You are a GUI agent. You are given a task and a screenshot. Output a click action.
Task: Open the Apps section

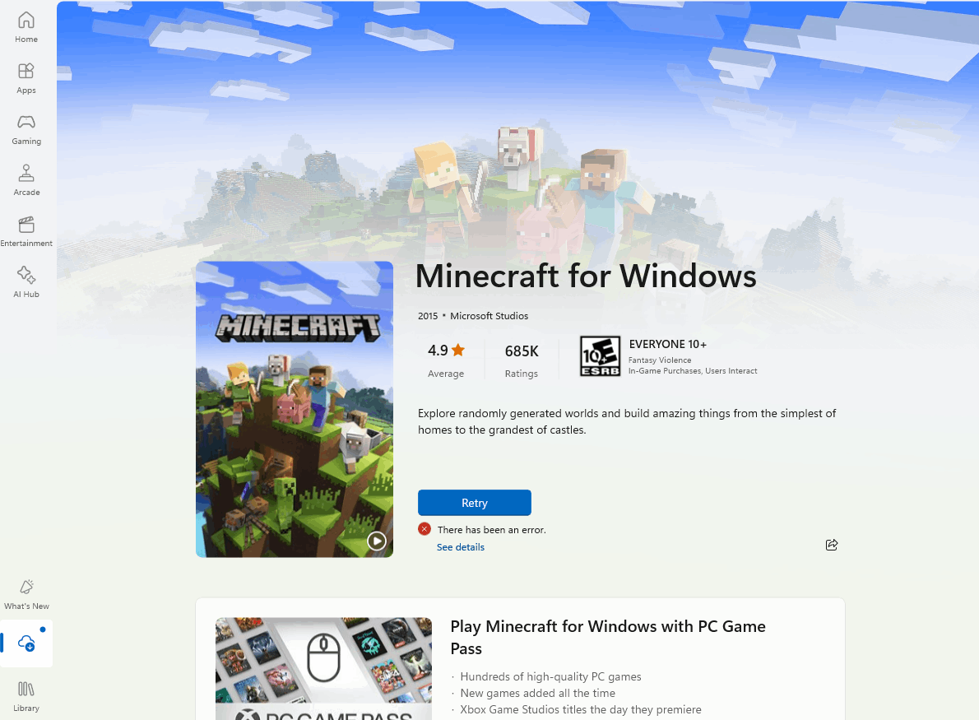point(26,79)
